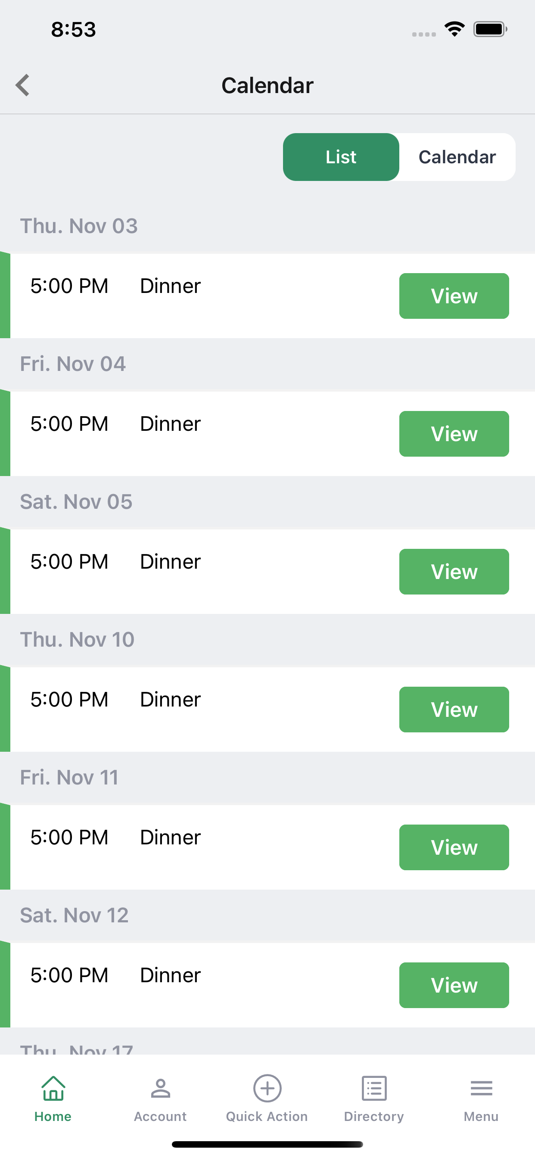
Task: Tap the battery status icon
Action: pos(490,29)
